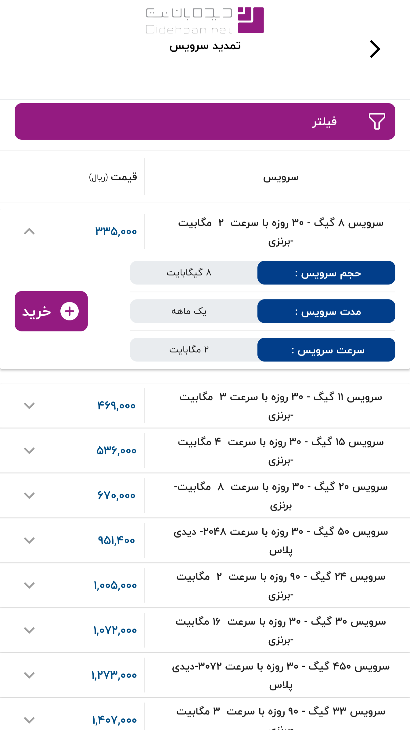Click the back arrow in the header
The width and height of the screenshot is (410, 730).
pyautogui.click(x=375, y=49)
